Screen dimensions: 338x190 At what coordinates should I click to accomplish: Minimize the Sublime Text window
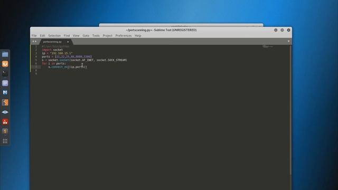point(276,30)
